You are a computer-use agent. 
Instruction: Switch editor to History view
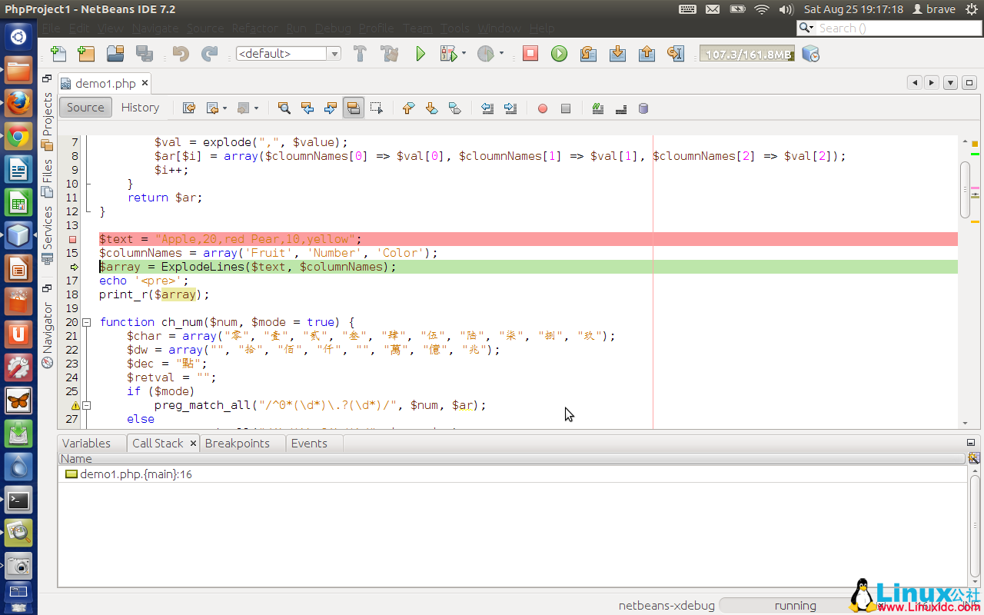click(x=140, y=108)
